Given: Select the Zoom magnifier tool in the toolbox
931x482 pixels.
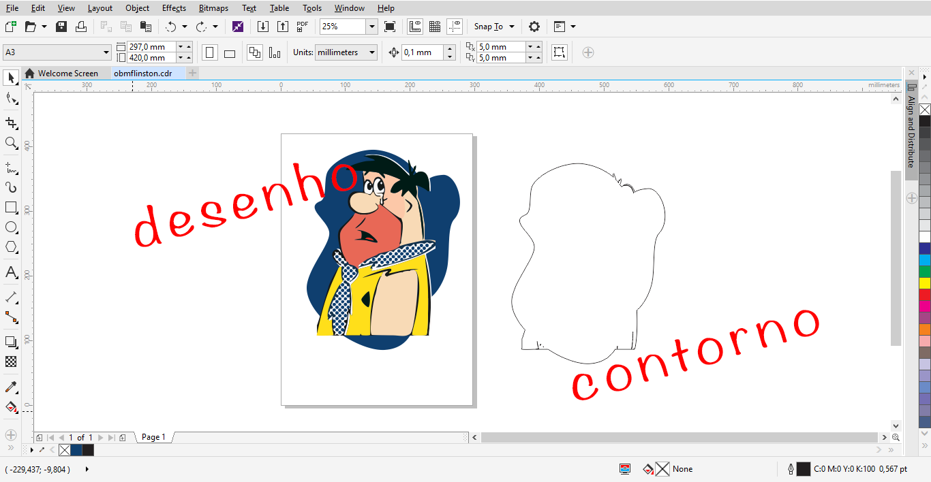Looking at the screenshot, I should pos(11,143).
